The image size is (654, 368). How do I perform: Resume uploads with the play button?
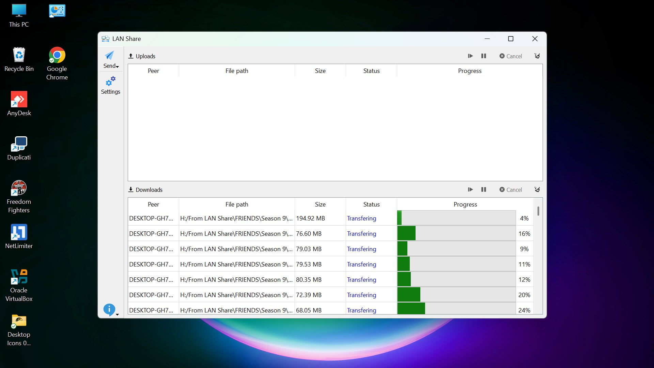[x=470, y=56]
